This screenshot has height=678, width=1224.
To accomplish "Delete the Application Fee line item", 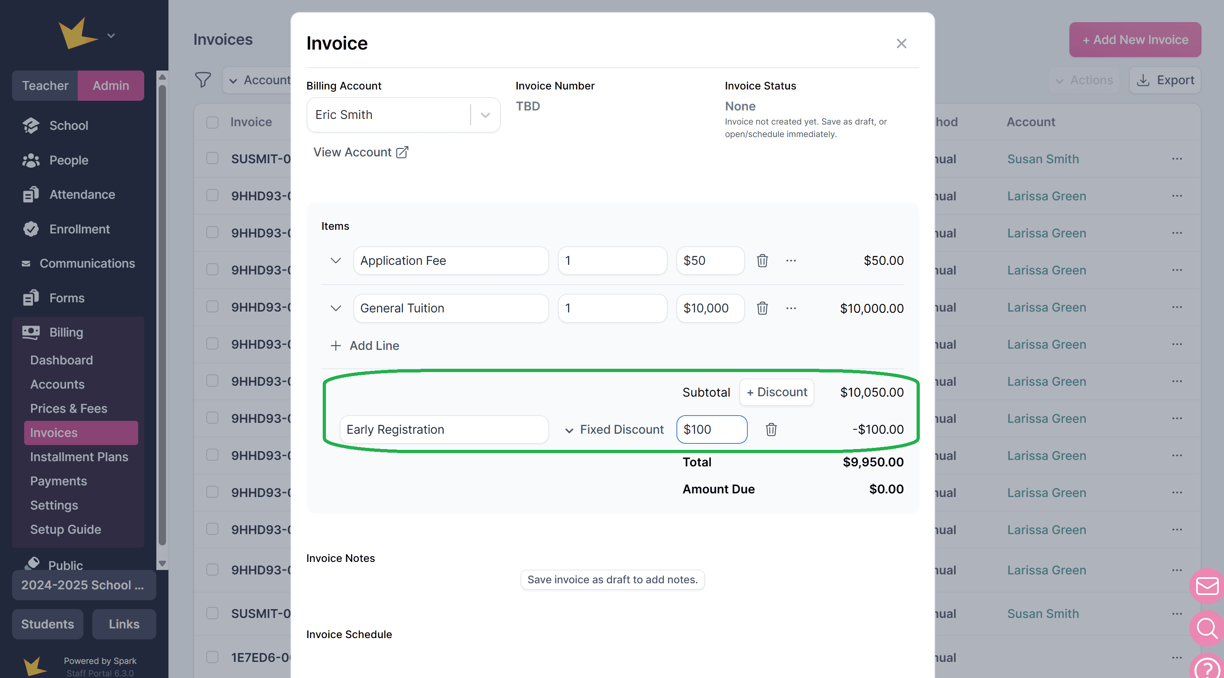I will point(762,260).
